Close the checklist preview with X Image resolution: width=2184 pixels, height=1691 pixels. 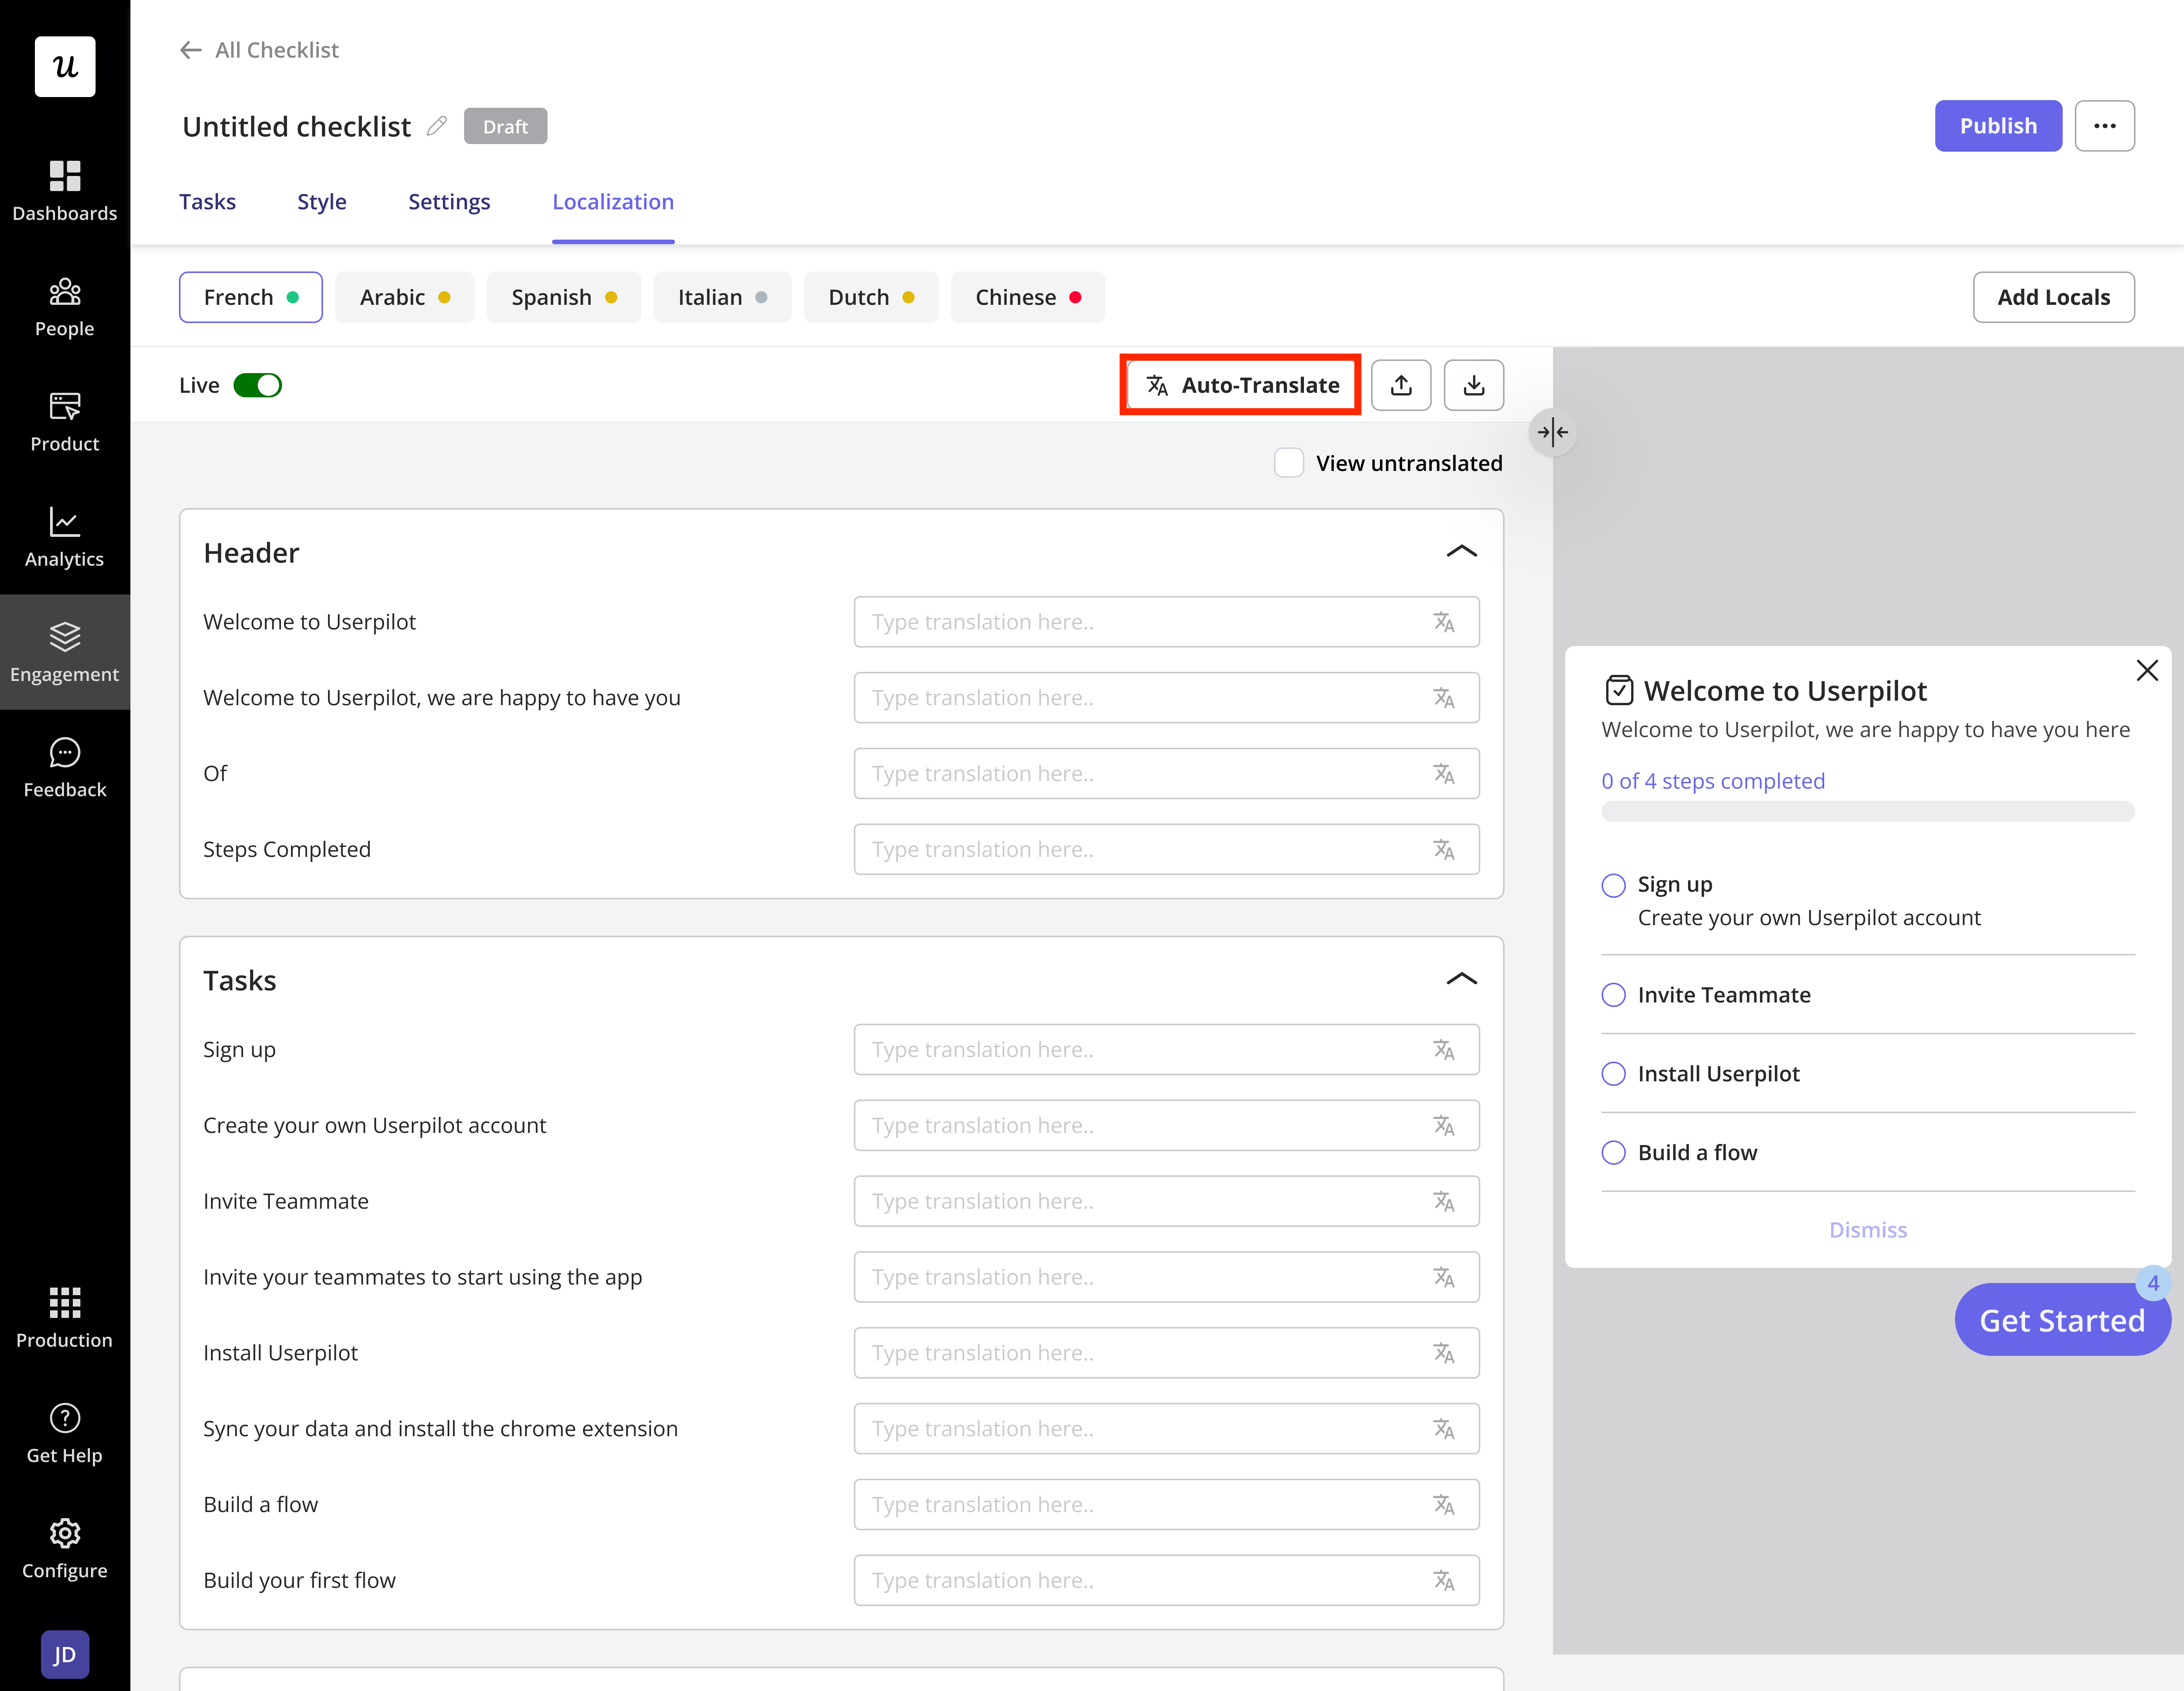(2147, 670)
